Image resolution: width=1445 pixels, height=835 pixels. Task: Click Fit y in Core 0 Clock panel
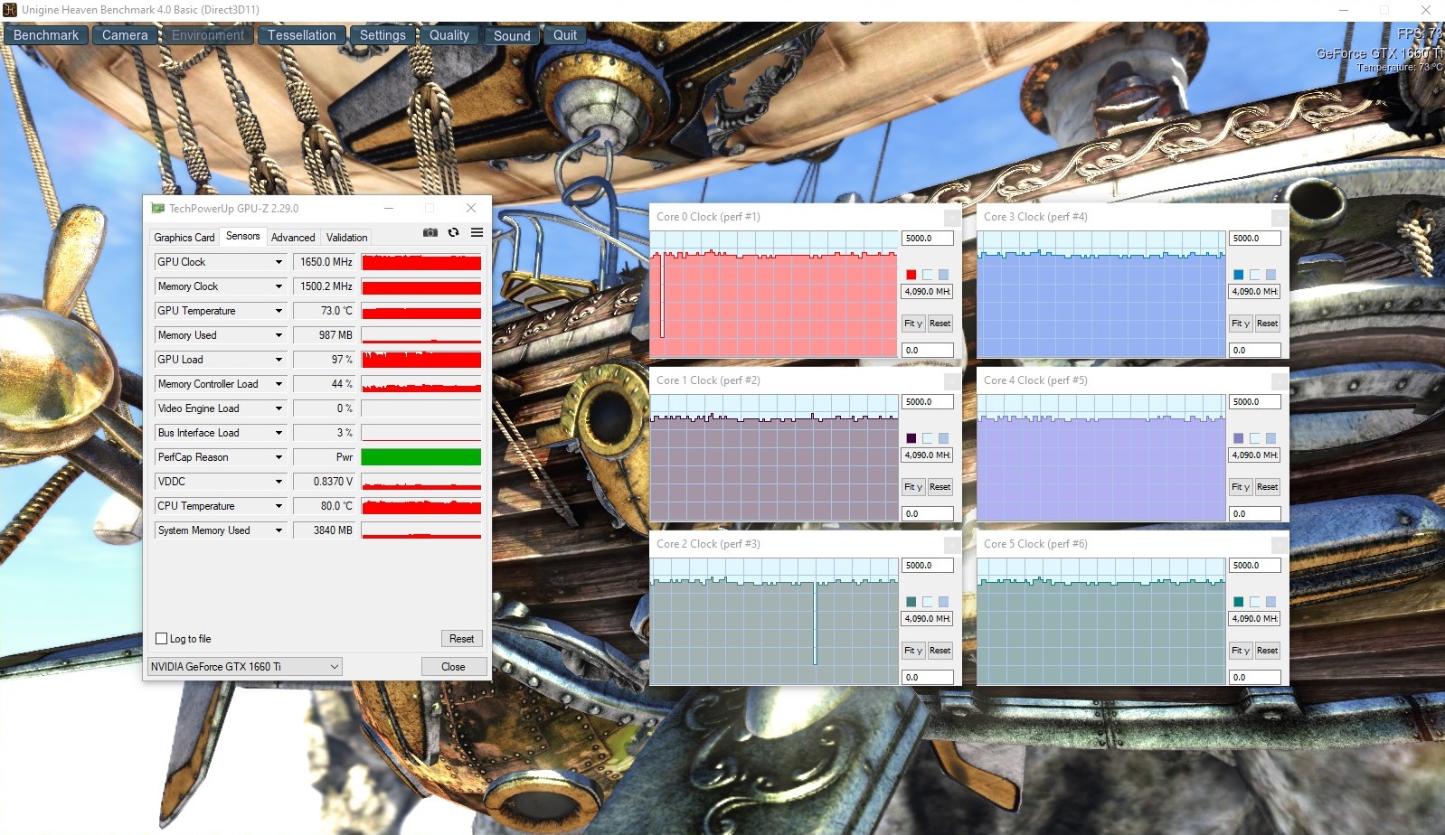pyautogui.click(x=913, y=324)
